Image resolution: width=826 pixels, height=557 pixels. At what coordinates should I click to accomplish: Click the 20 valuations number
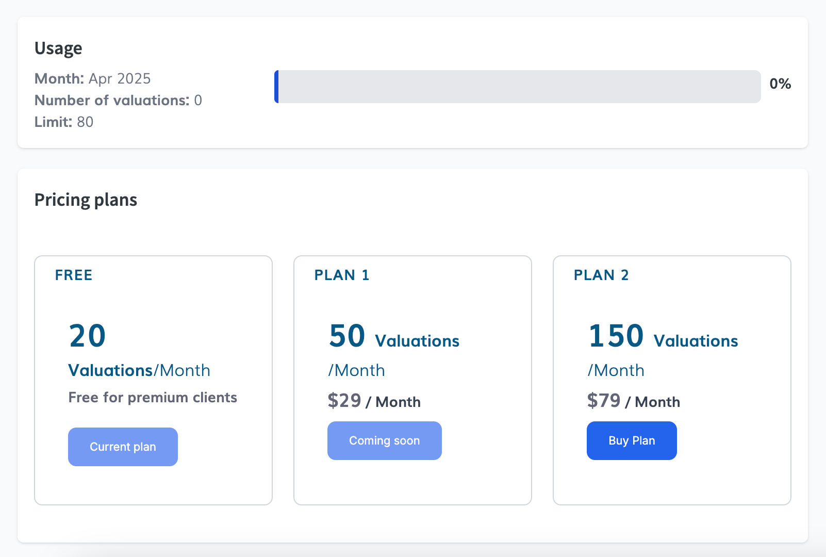(87, 336)
